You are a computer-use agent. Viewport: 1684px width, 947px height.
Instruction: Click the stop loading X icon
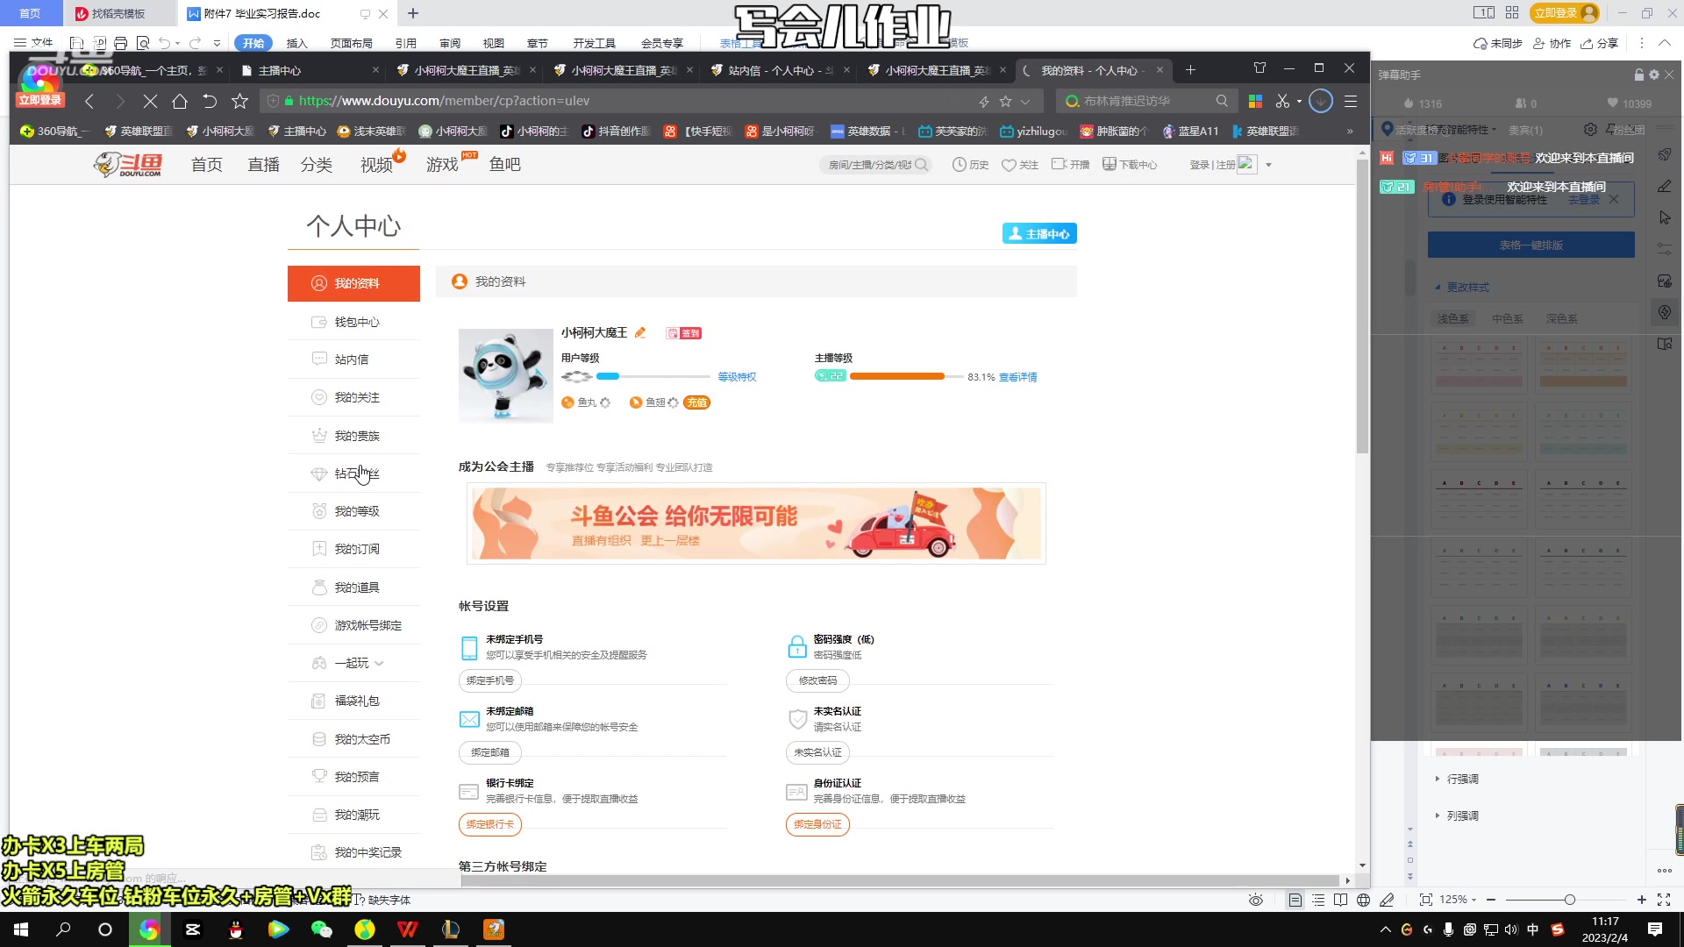point(150,102)
